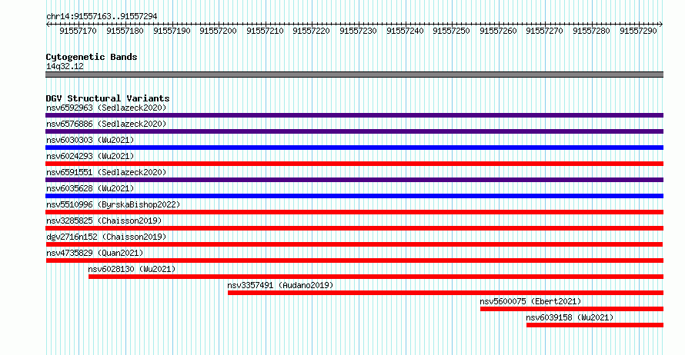The height and width of the screenshot is (355, 685).
Task: Click the nsv4735829 (Quan2021) label
Action: tap(95, 253)
